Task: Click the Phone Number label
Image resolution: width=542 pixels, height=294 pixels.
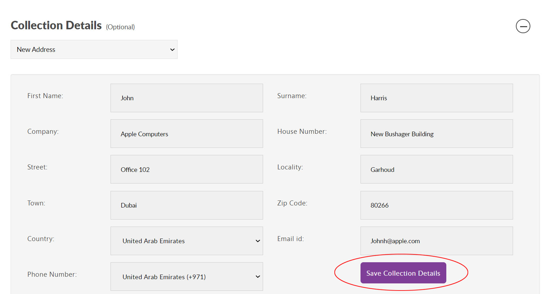Action: (52, 275)
